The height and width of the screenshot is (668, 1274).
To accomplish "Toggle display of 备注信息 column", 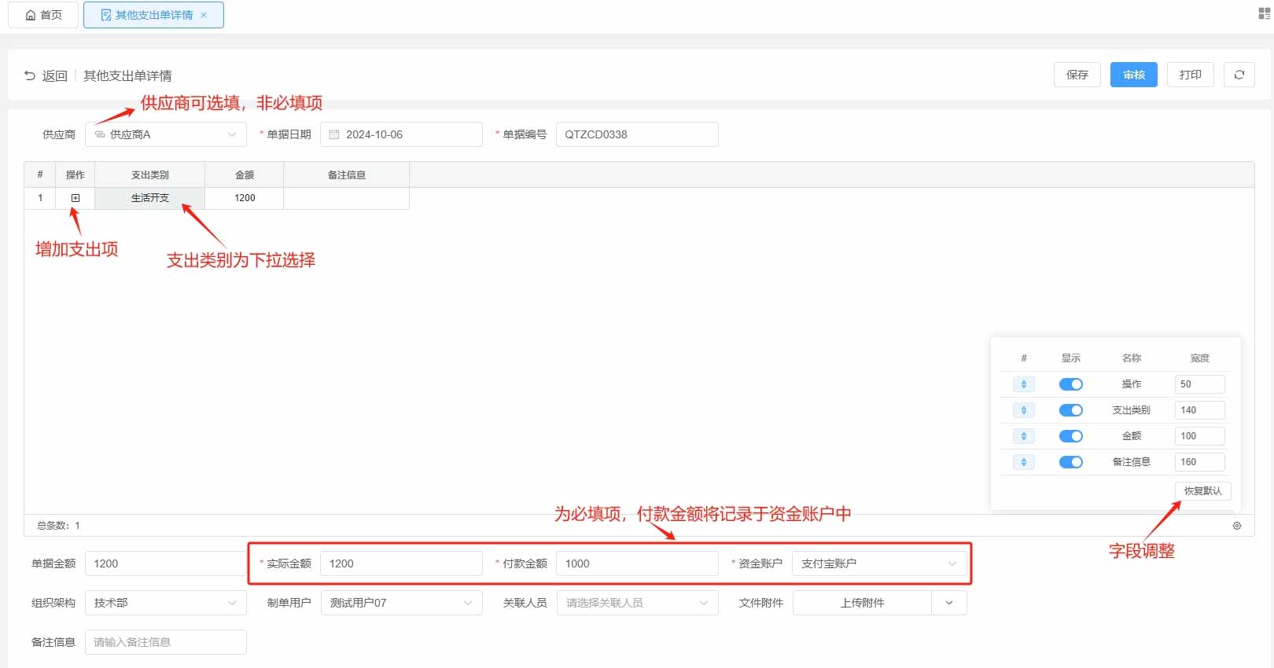I will pyautogui.click(x=1070, y=462).
